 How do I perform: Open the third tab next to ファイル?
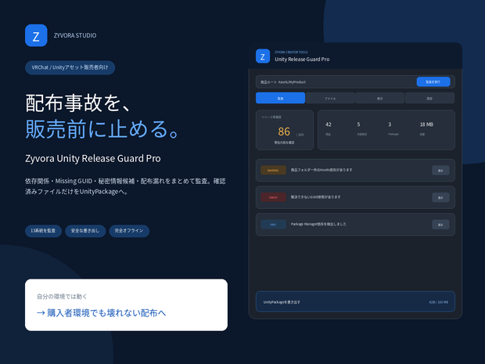click(x=380, y=98)
